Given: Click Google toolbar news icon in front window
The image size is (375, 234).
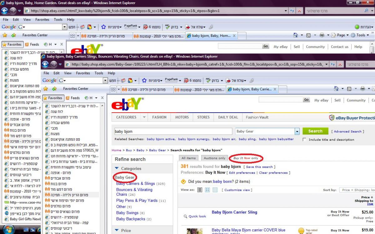Looking at the screenshot, I should (x=123, y=80).
